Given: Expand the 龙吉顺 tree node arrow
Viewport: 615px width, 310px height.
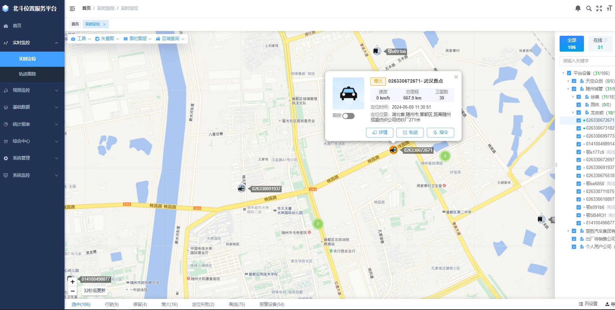Looking at the screenshot, I should (573, 113).
